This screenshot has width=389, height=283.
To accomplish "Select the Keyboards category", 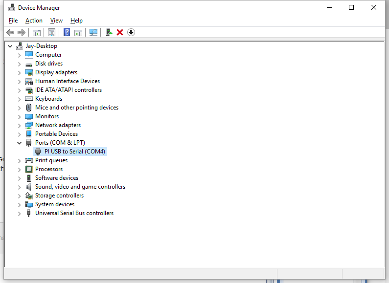I will point(48,99).
